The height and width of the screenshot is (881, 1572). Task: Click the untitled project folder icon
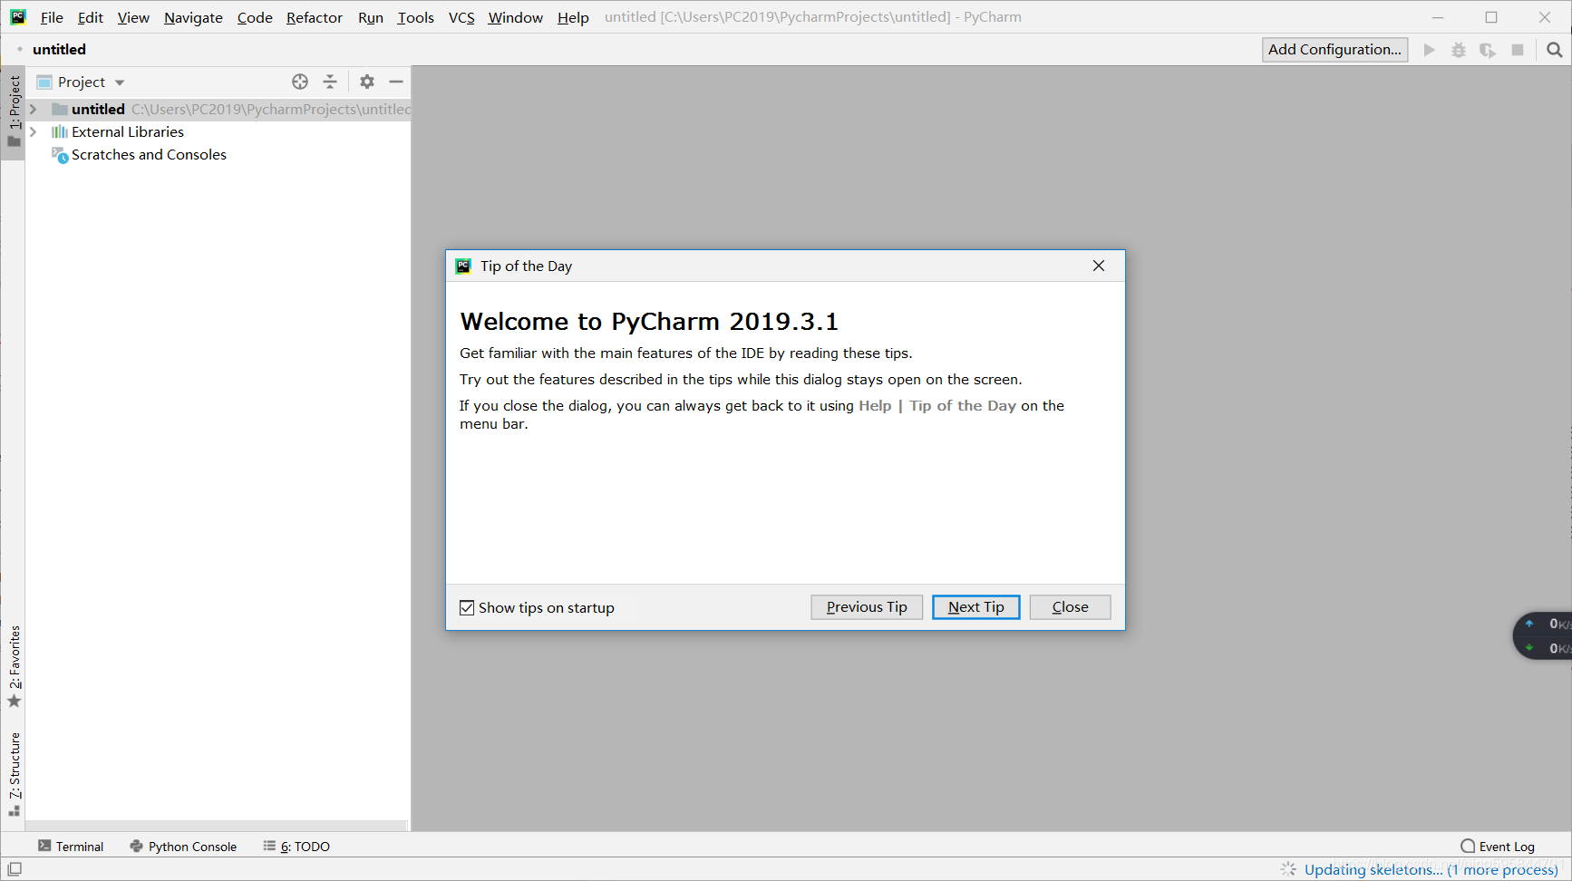(60, 109)
